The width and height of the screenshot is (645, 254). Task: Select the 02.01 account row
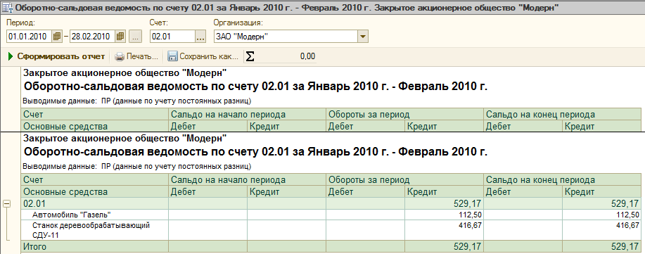point(331,203)
